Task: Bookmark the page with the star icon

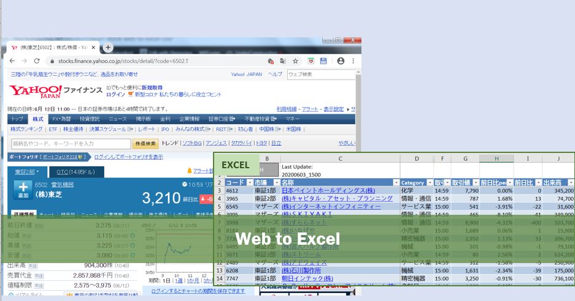Action: (295, 61)
